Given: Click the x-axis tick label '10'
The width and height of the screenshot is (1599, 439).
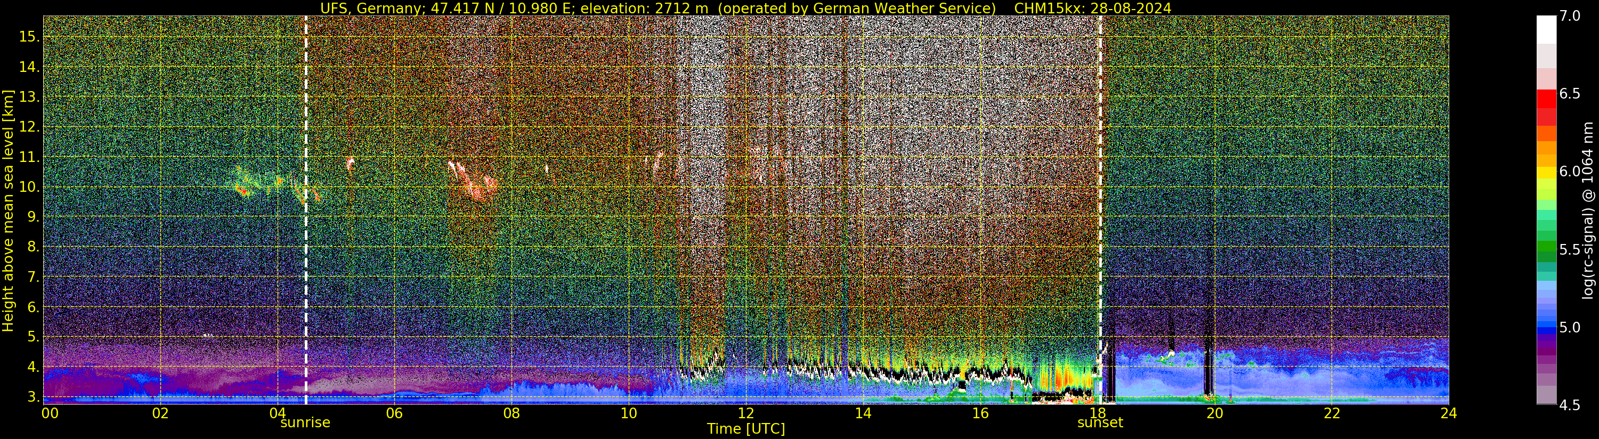Looking at the screenshot, I should [629, 413].
